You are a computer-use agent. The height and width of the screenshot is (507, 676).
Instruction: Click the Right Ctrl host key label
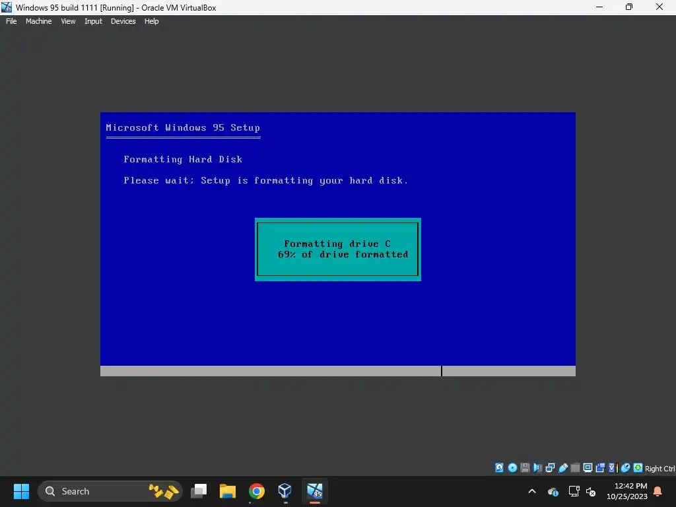coord(660,469)
